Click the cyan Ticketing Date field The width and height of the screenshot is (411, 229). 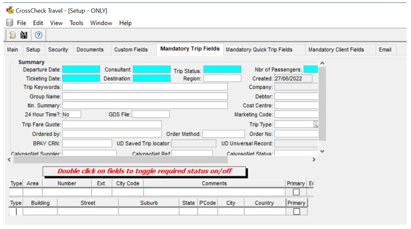(x=81, y=78)
